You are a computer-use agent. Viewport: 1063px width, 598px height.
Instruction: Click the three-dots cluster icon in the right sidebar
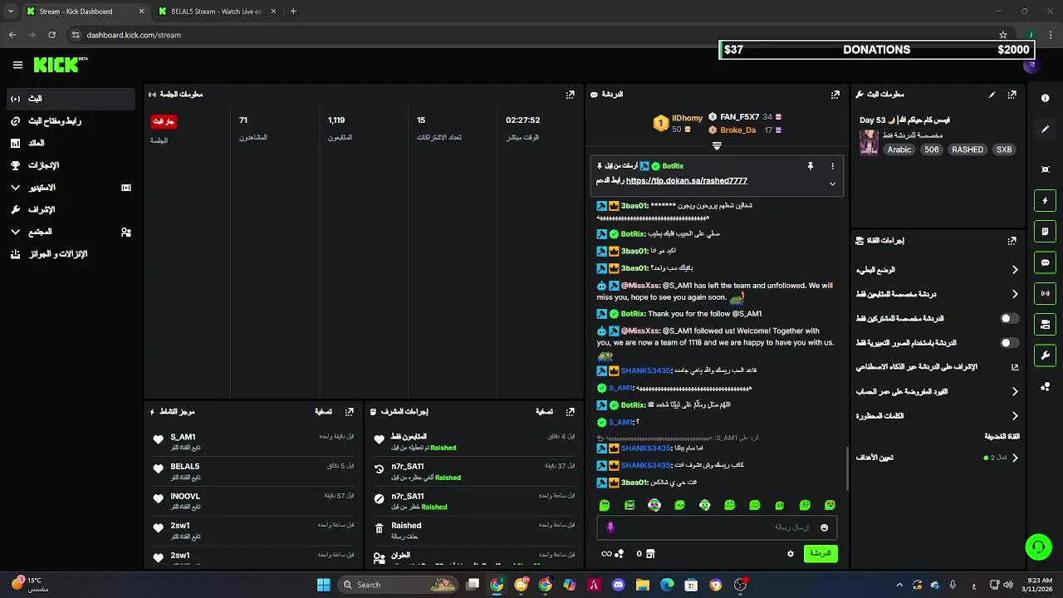tap(1045, 387)
